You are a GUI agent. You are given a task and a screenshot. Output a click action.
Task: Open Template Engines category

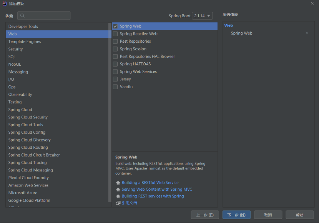tap(57, 42)
